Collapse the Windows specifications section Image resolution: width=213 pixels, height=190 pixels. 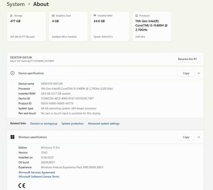[199, 137]
